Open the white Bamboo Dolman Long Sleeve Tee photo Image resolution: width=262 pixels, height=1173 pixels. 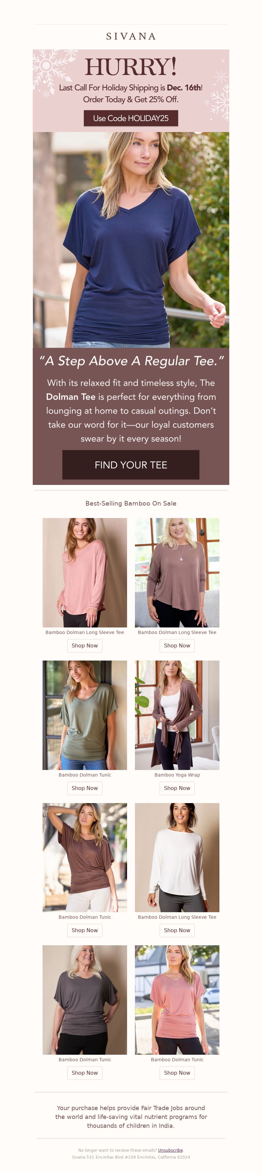pyautogui.click(x=177, y=857)
